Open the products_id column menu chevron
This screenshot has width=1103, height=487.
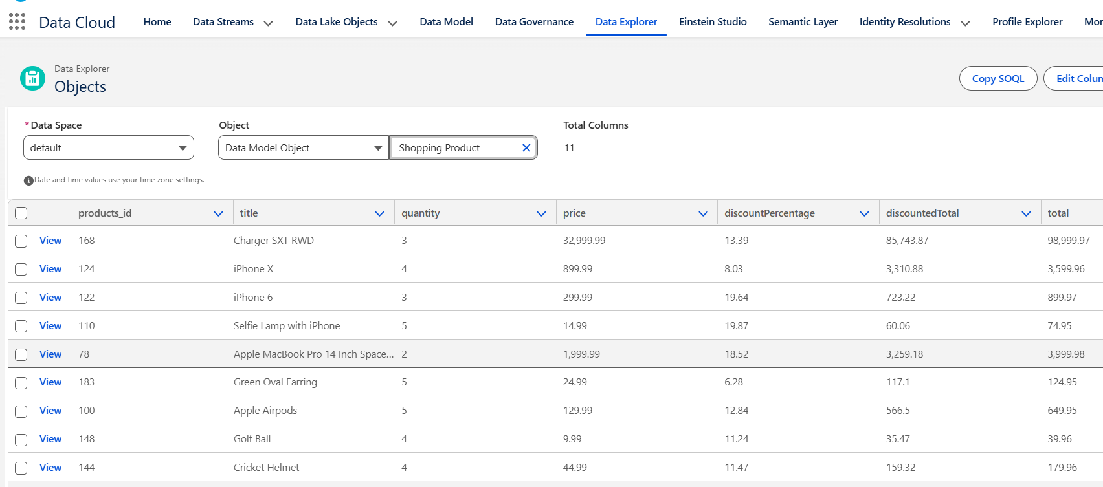tap(218, 214)
